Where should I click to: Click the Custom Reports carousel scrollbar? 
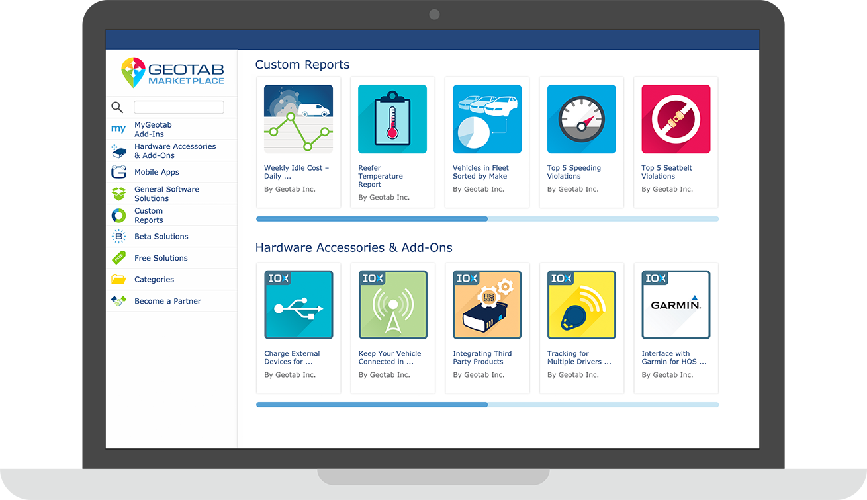[487, 219]
